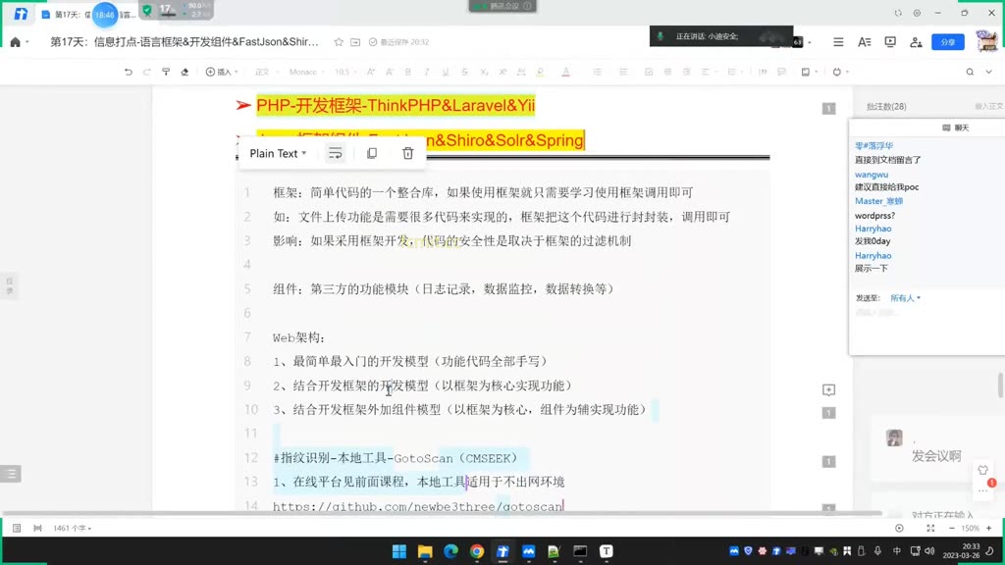Image resolution: width=1005 pixels, height=565 pixels.
Task: Open the 聊天 chat panel header
Action: (x=956, y=128)
